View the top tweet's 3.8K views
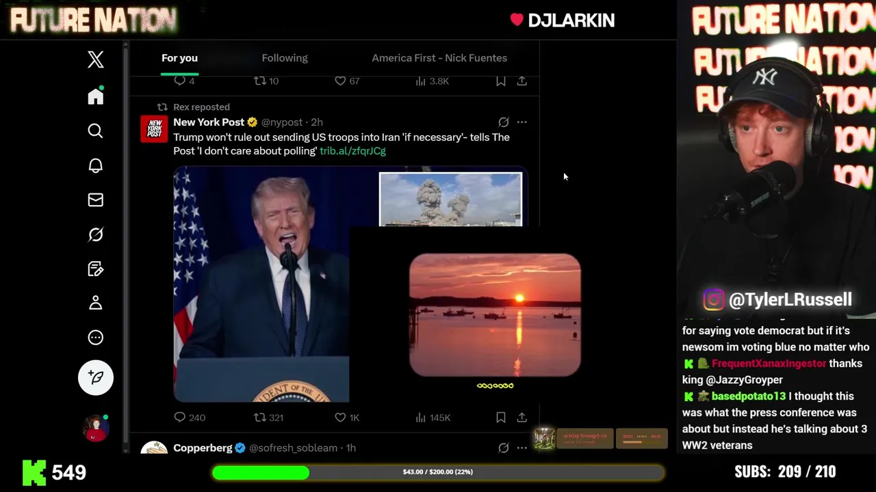876x492 pixels. pos(433,81)
